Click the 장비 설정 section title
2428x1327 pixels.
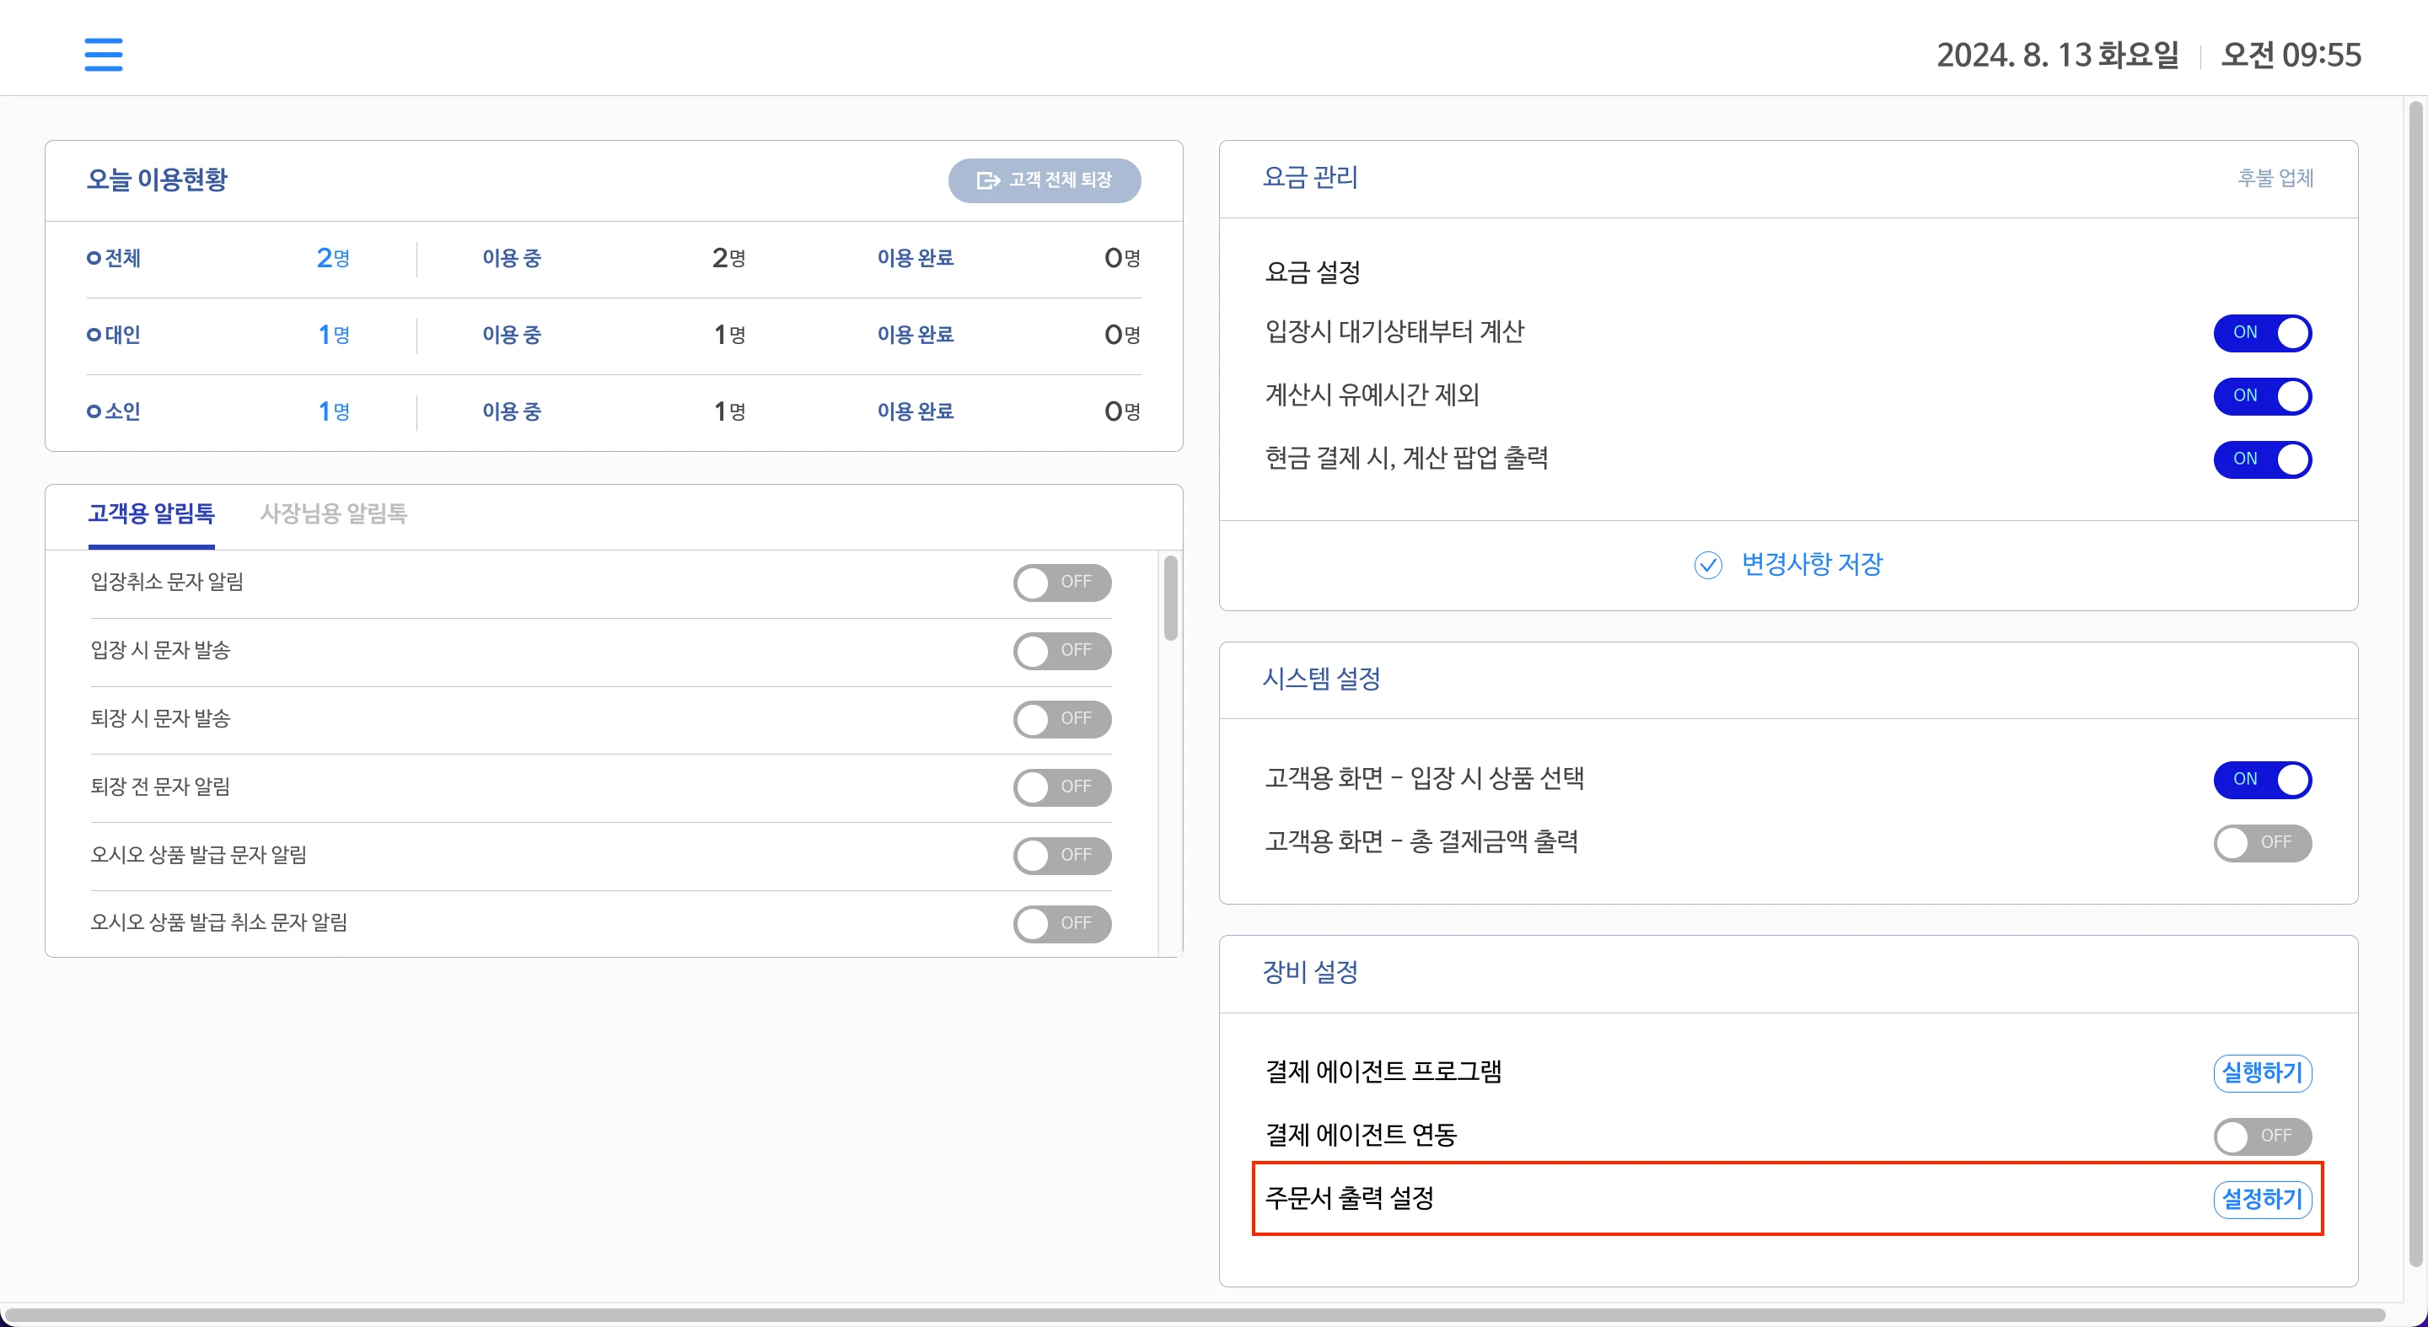click(1310, 972)
